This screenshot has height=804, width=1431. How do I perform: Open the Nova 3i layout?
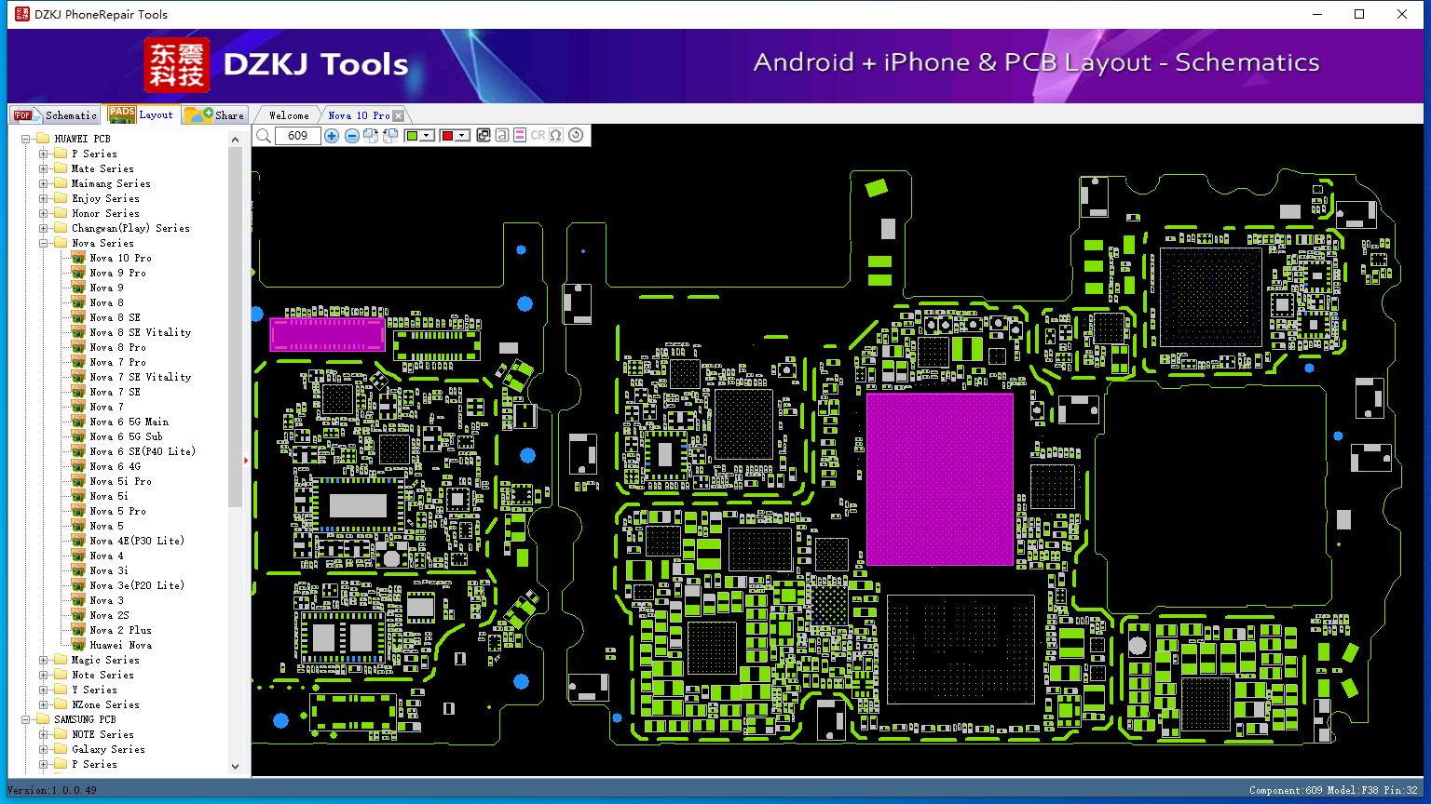(x=108, y=570)
